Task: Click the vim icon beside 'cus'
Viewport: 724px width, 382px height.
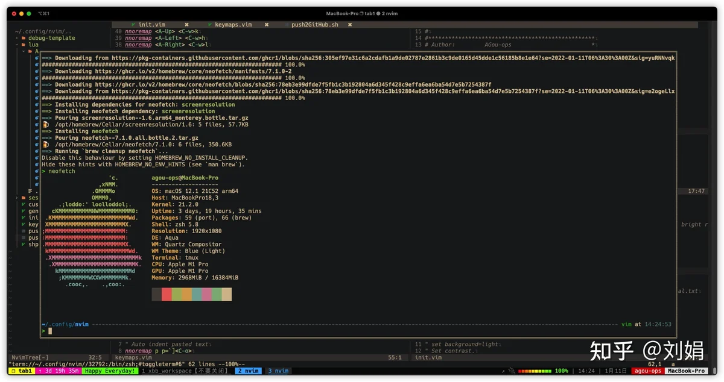Action: click(x=24, y=204)
